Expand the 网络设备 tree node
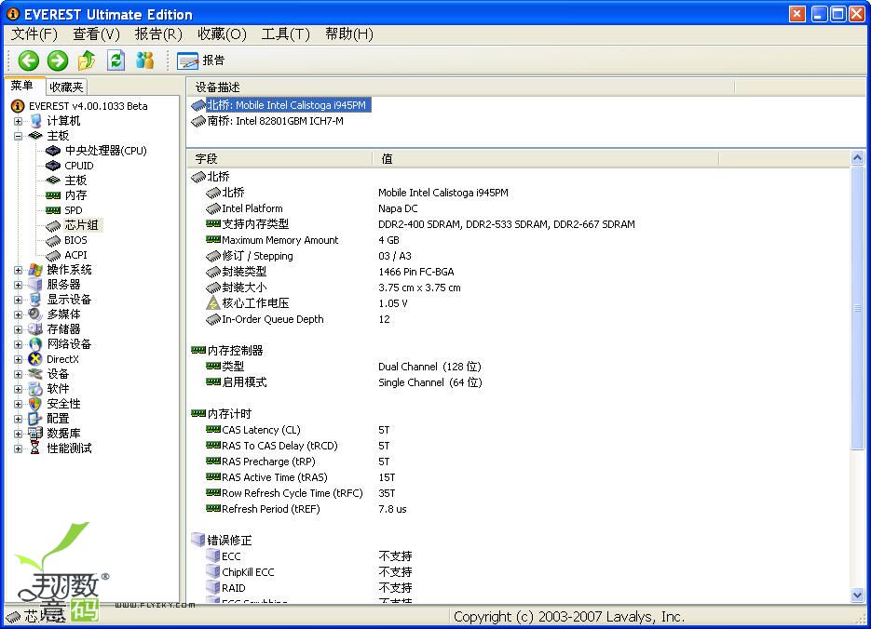Screen dimensions: 871x629 tap(19, 344)
